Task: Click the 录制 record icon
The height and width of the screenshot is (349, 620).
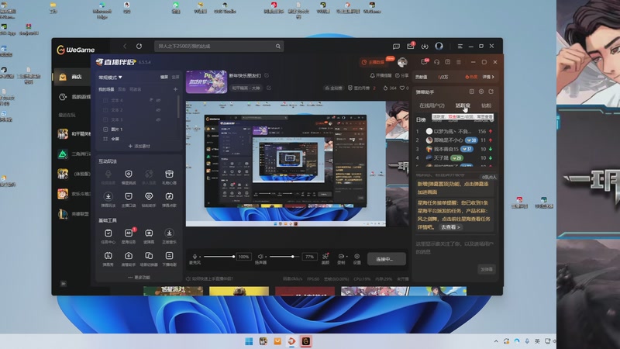Action: (341, 258)
